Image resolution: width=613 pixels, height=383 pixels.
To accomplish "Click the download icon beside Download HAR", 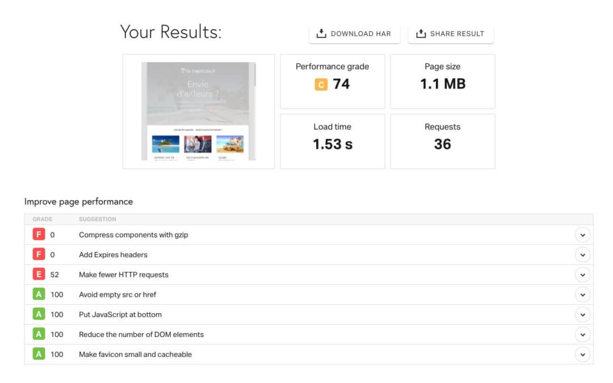I will point(321,33).
